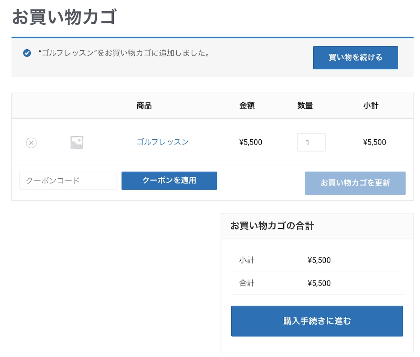420x357 pixels.
Task: Click お買い物カゴを更新 button
Action: pyautogui.click(x=355, y=183)
